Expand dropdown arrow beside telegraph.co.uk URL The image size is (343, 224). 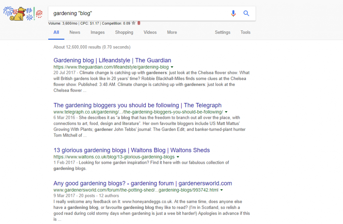click(x=226, y=112)
